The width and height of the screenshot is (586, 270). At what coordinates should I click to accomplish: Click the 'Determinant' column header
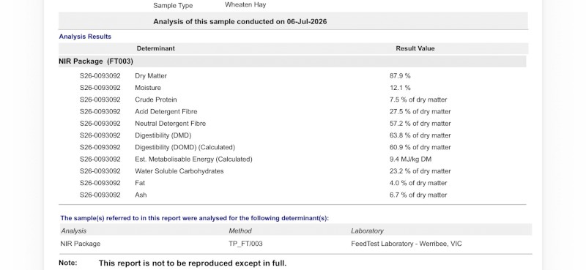[155, 48]
